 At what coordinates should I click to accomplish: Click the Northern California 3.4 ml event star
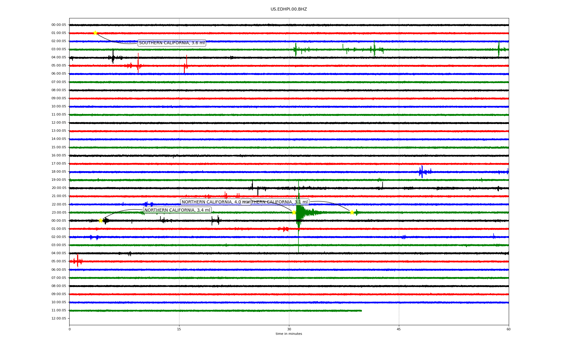pyautogui.click(x=101, y=221)
